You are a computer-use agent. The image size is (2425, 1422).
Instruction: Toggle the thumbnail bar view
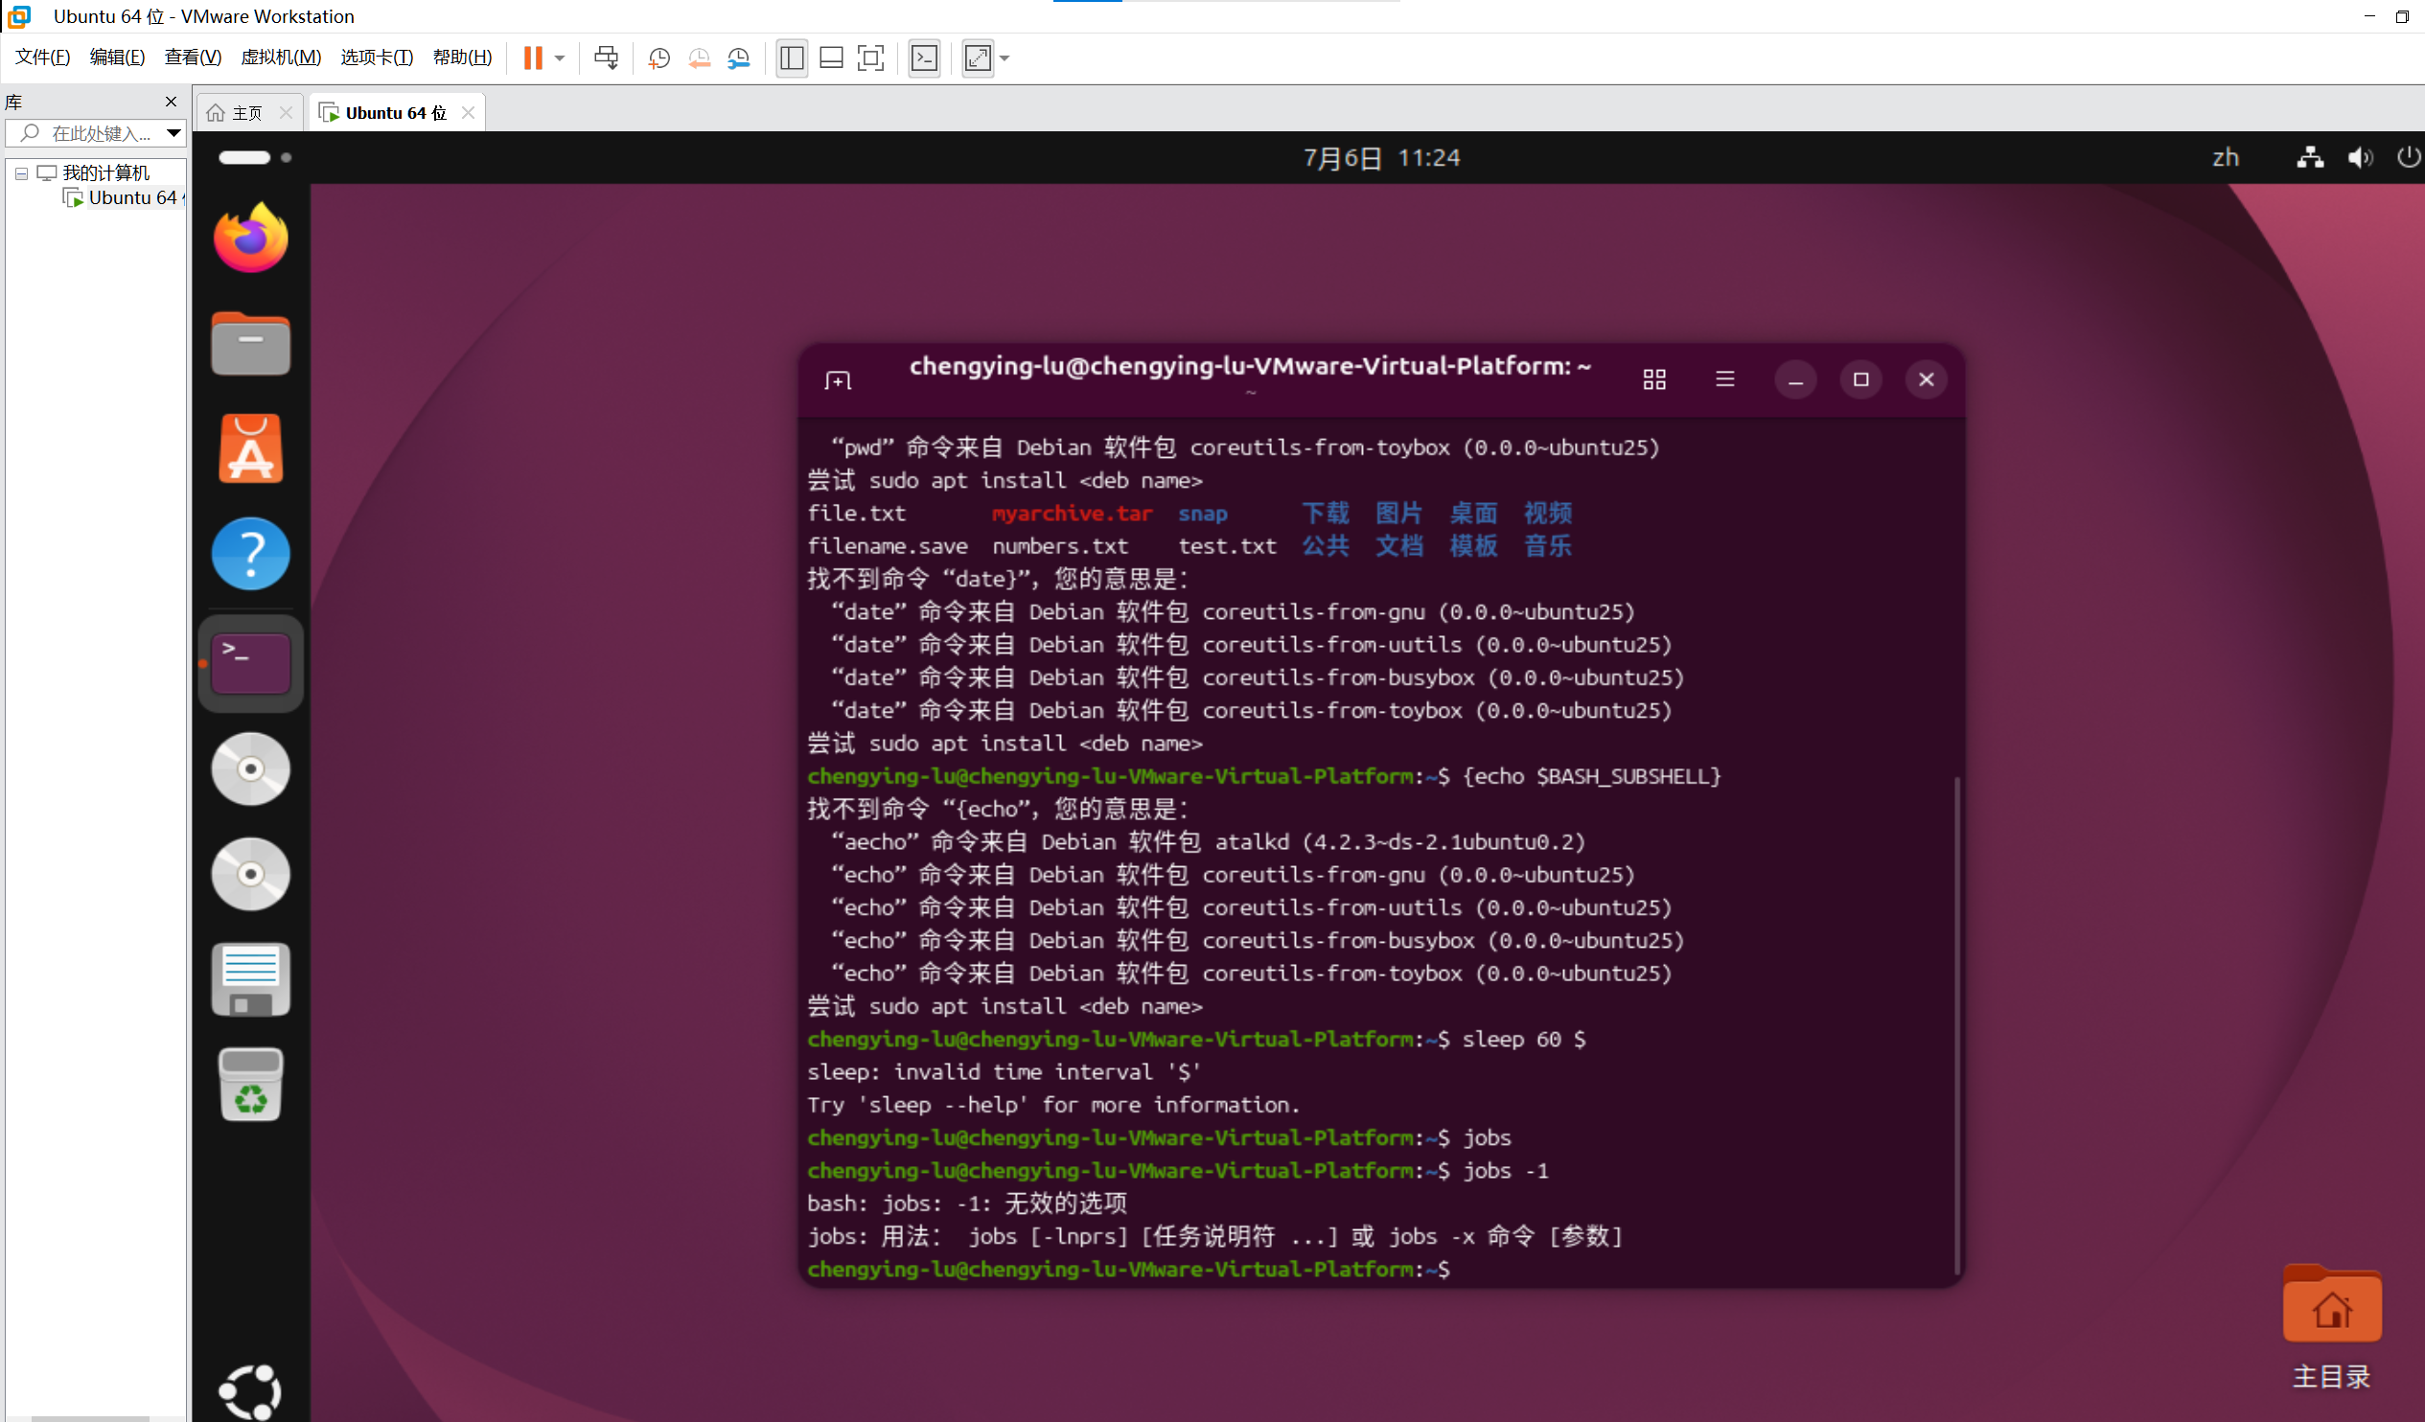[x=831, y=57]
